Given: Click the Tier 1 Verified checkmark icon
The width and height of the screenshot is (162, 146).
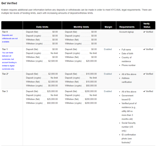Looking at the screenshot, I should (144, 49).
